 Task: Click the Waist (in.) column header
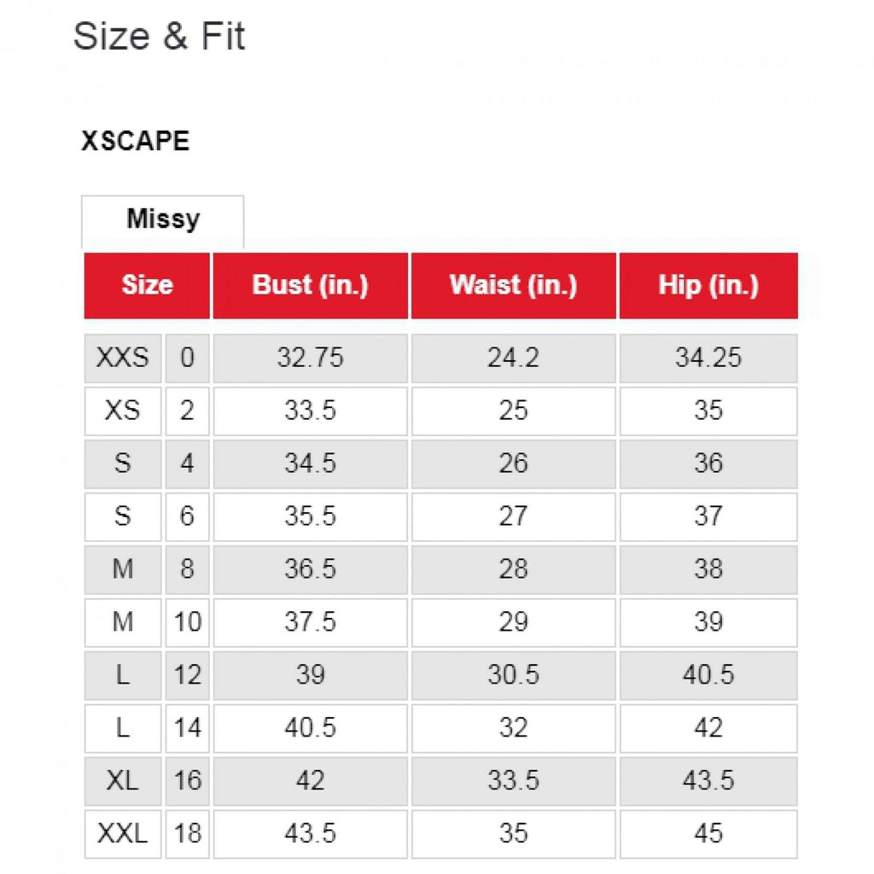click(x=513, y=285)
